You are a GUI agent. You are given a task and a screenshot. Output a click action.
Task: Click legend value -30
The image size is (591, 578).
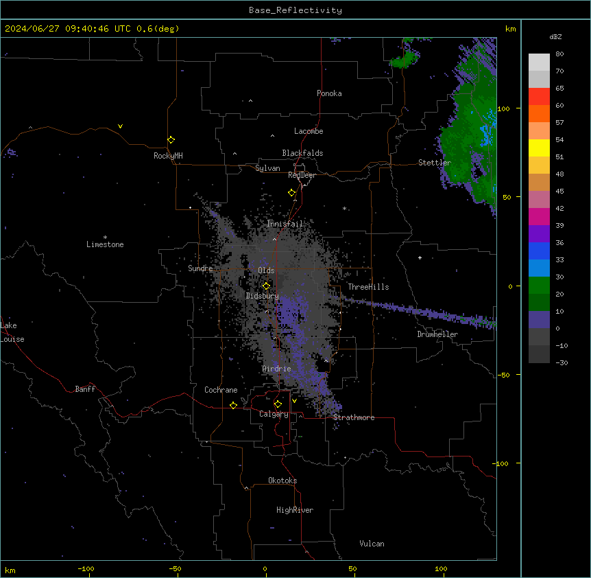tap(562, 362)
